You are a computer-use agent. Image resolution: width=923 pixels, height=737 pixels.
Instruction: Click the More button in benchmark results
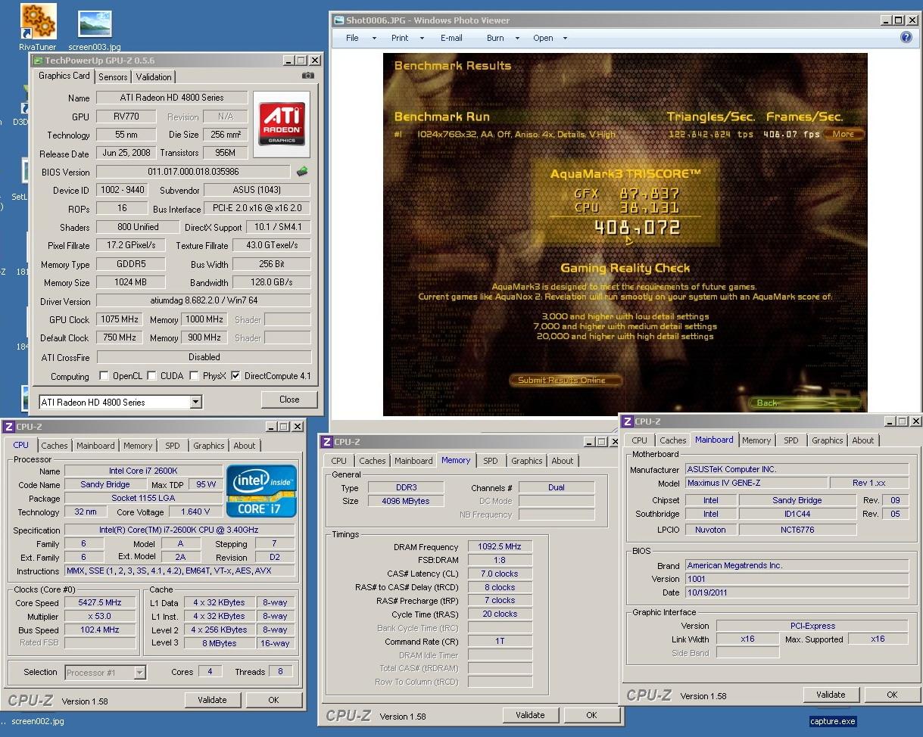click(843, 134)
